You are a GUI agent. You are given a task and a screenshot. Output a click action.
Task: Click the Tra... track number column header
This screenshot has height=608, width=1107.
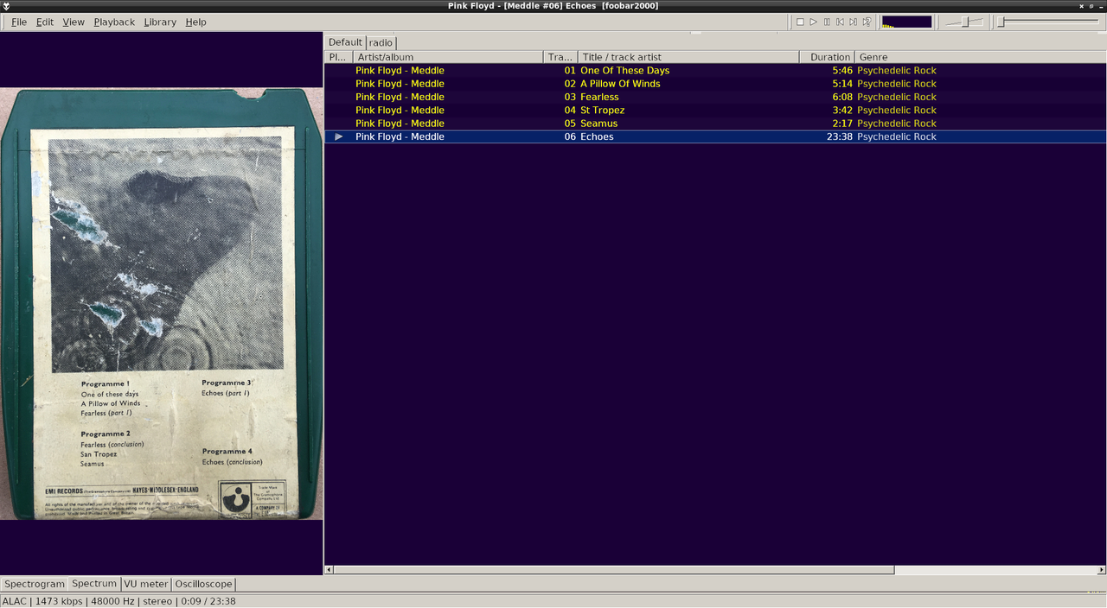(x=560, y=57)
